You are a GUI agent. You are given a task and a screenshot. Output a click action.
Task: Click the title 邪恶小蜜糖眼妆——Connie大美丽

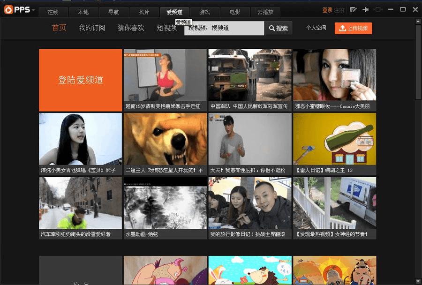[x=332, y=106]
